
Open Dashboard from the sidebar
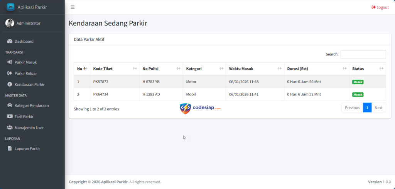point(24,41)
